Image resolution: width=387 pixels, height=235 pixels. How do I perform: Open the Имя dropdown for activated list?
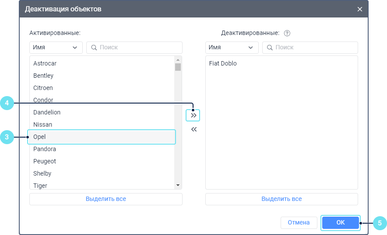pyautogui.click(x=56, y=48)
